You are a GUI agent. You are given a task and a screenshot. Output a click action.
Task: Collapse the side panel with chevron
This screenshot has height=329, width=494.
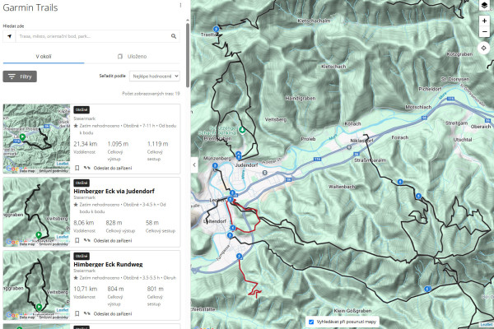pos(194,164)
